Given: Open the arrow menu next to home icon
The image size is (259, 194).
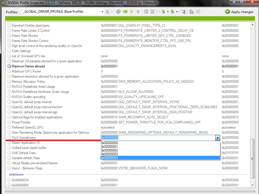Looking at the screenshot, I should point(112,12).
